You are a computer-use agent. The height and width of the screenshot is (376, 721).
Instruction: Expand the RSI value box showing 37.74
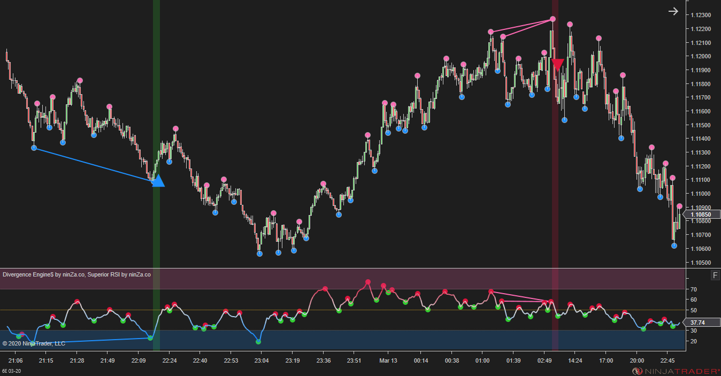click(701, 323)
